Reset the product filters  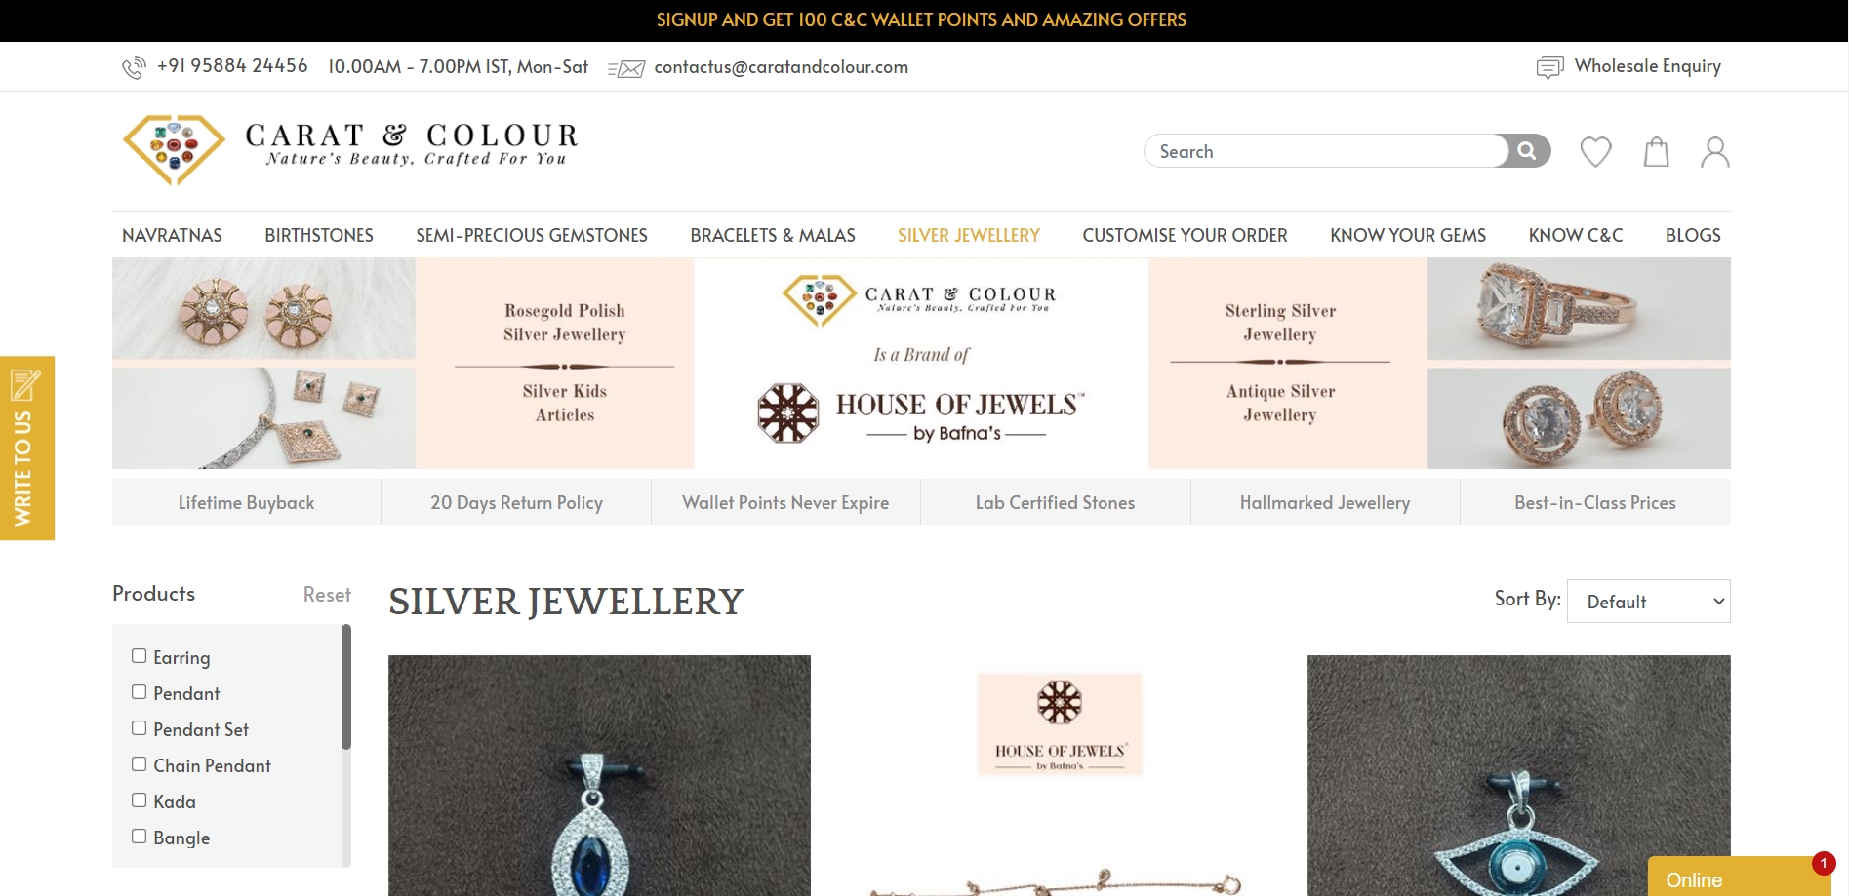pos(327,595)
